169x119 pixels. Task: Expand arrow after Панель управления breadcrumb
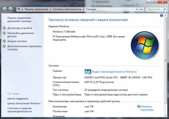coord(51,9)
